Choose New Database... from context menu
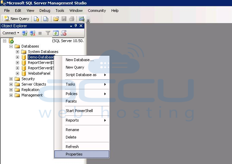The height and width of the screenshot is (164, 232). coord(82,60)
